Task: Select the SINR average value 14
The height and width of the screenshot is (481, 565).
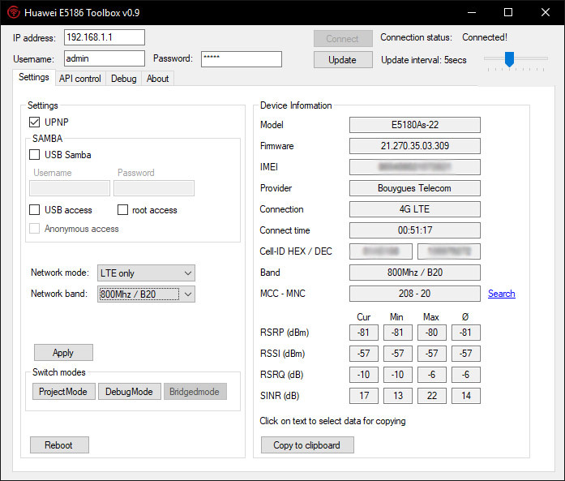Action: pos(466,396)
